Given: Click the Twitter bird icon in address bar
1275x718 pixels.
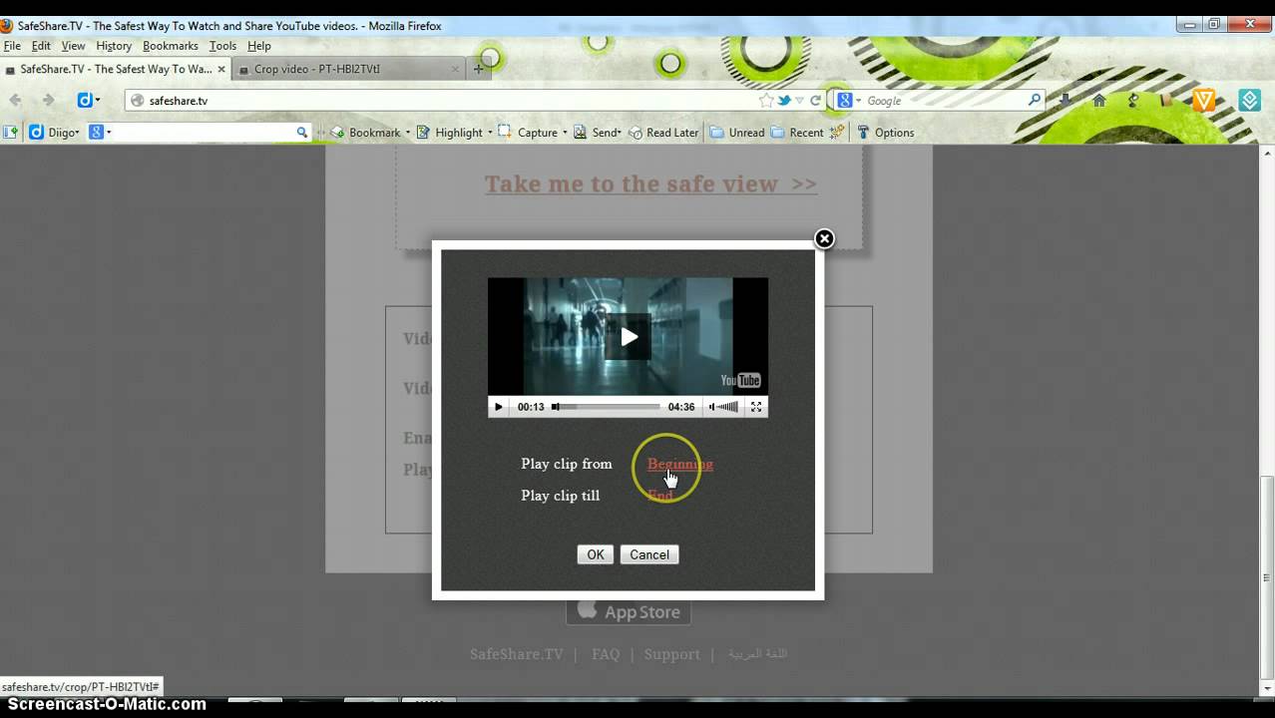Looking at the screenshot, I should pos(784,101).
